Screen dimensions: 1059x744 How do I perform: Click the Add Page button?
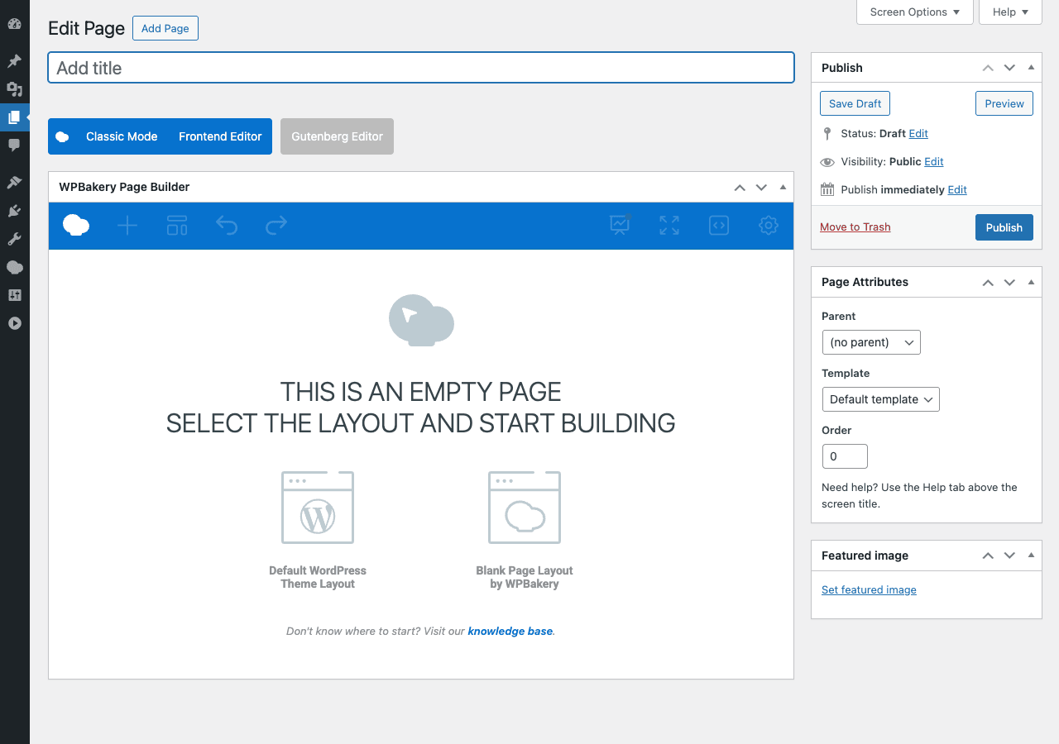[x=165, y=28]
